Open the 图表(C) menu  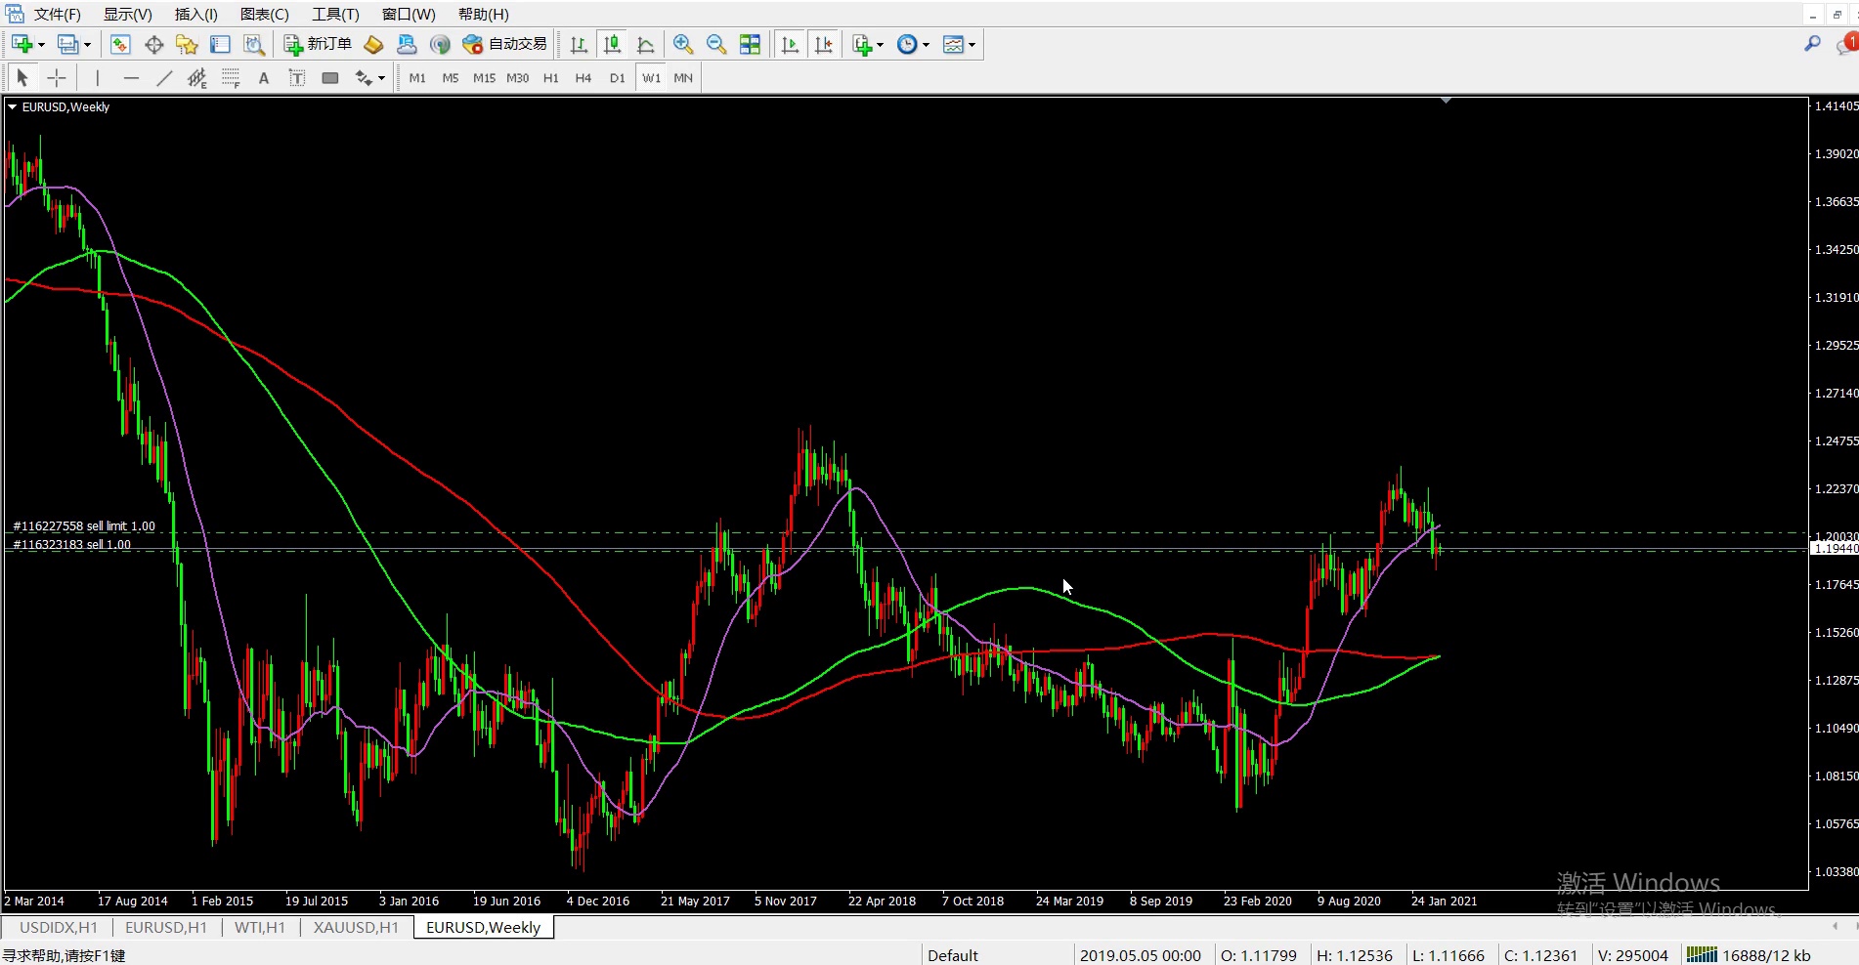264,14
